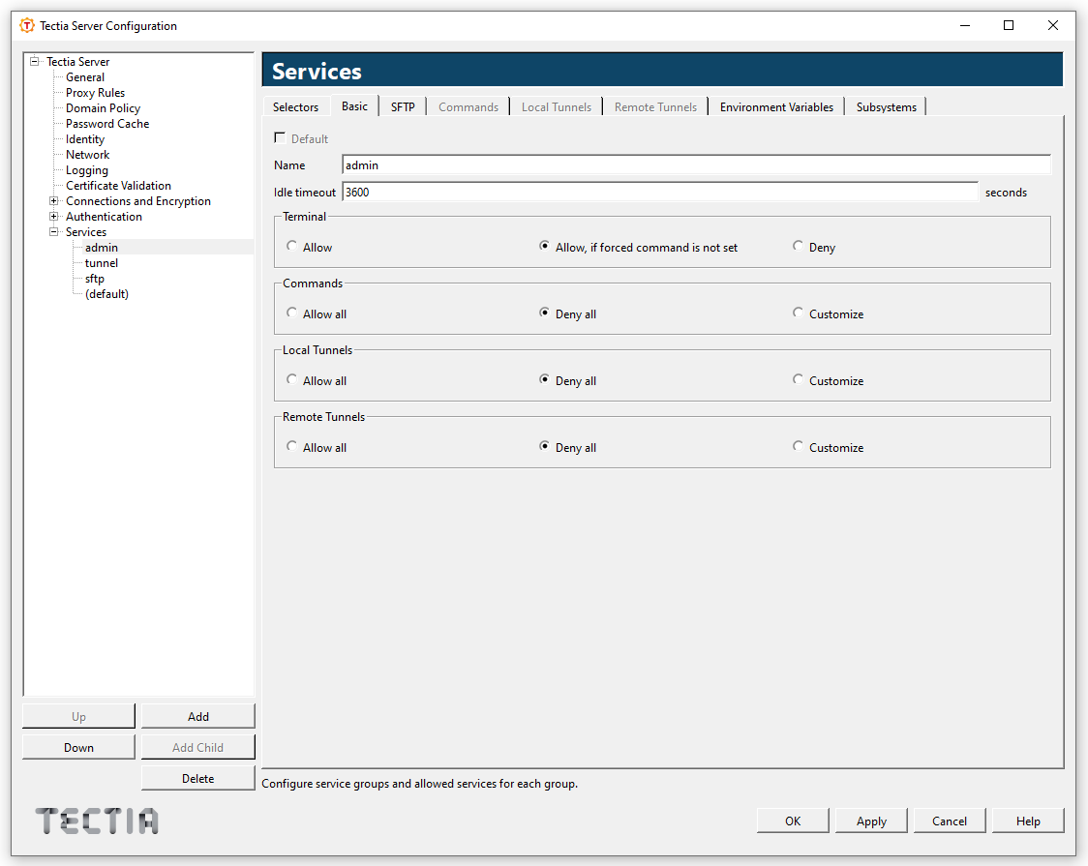Open the Selectors tab

[295, 106]
